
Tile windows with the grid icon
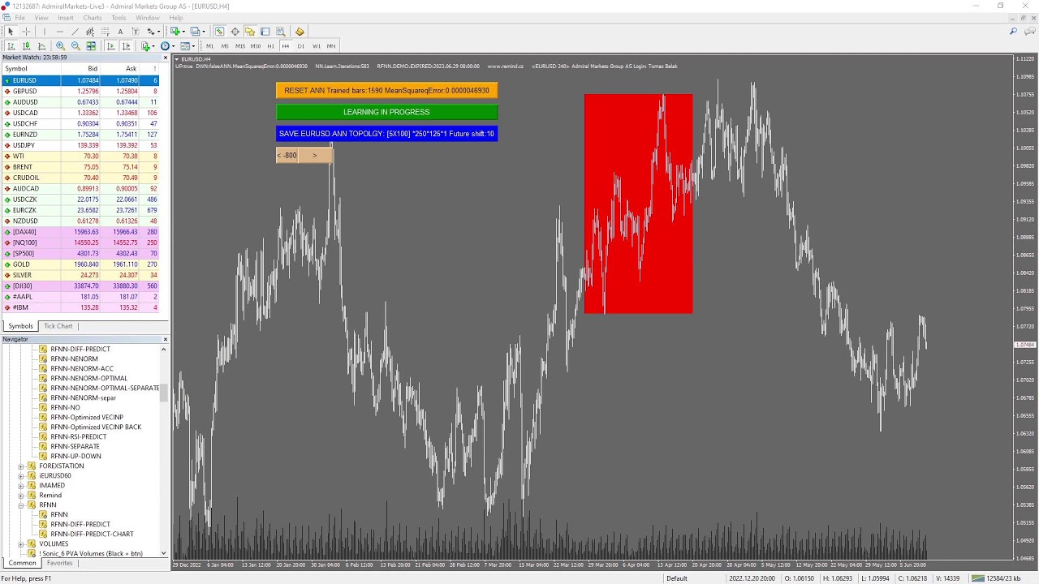click(91, 46)
